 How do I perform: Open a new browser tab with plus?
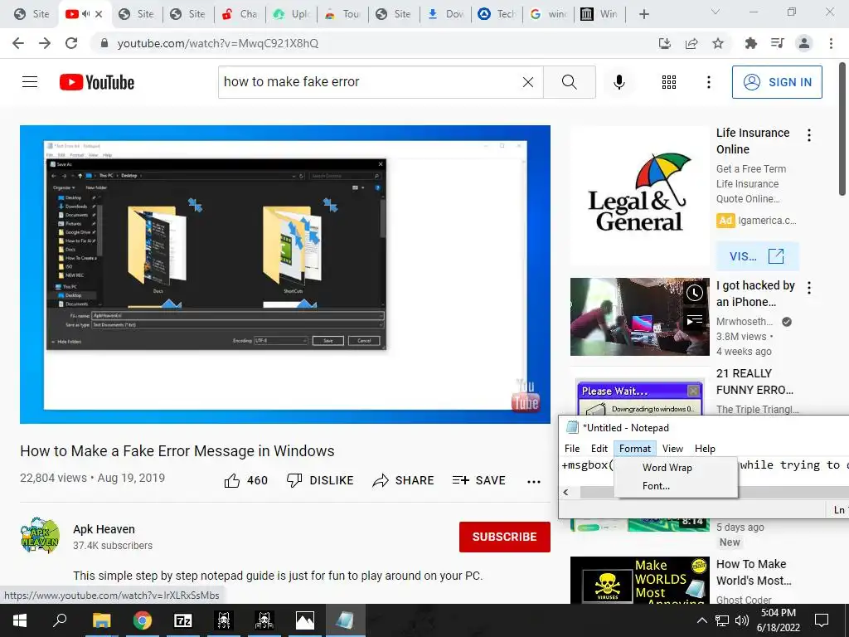point(643,14)
